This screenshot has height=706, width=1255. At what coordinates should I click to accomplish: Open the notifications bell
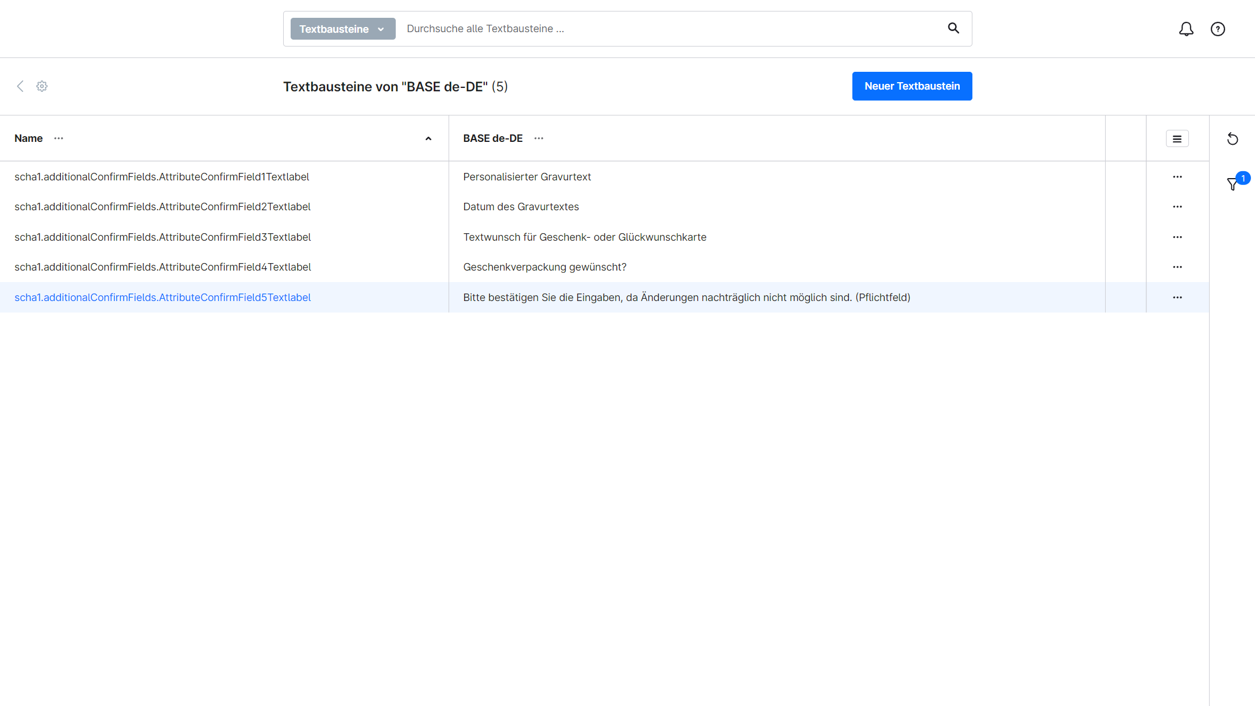tap(1186, 29)
